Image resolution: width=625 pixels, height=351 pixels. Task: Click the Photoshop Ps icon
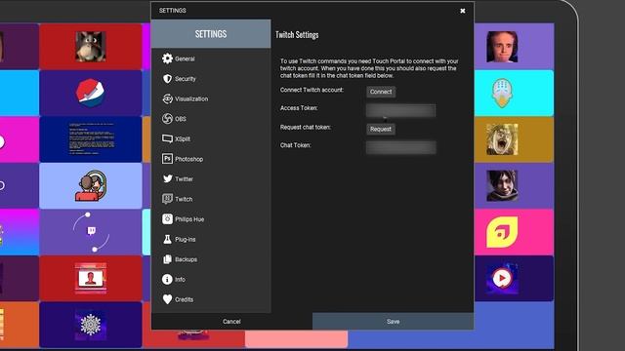point(167,158)
